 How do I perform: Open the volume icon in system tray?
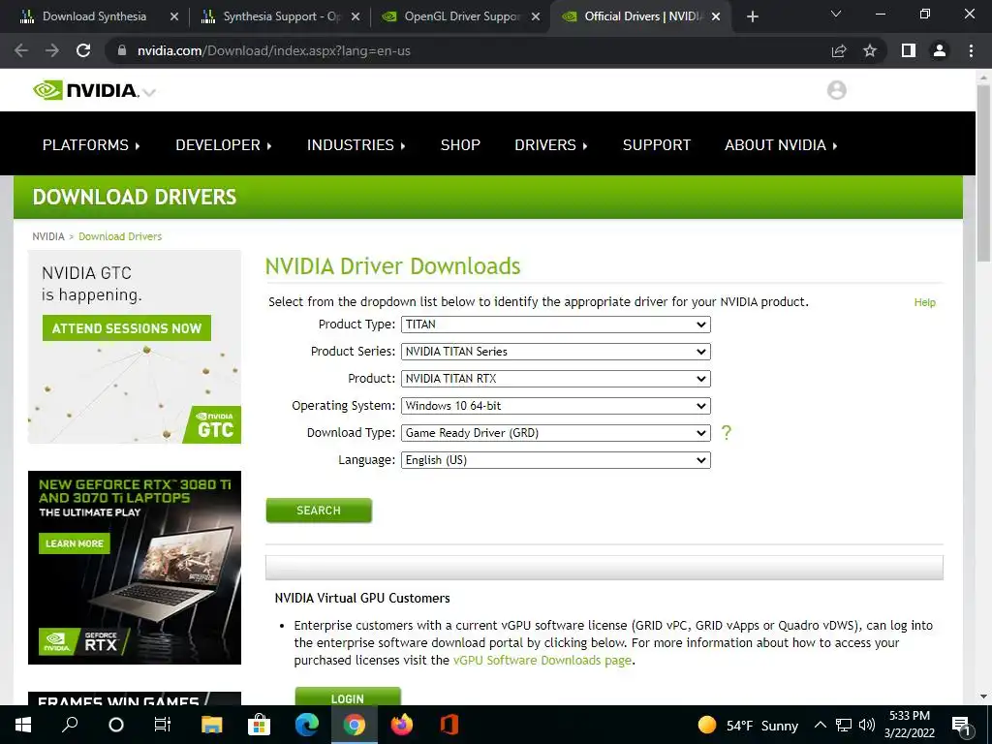tap(867, 725)
